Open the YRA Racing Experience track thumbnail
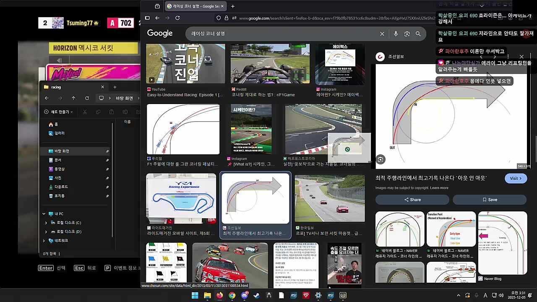Screen dimensions: 537x302 coord(181,198)
